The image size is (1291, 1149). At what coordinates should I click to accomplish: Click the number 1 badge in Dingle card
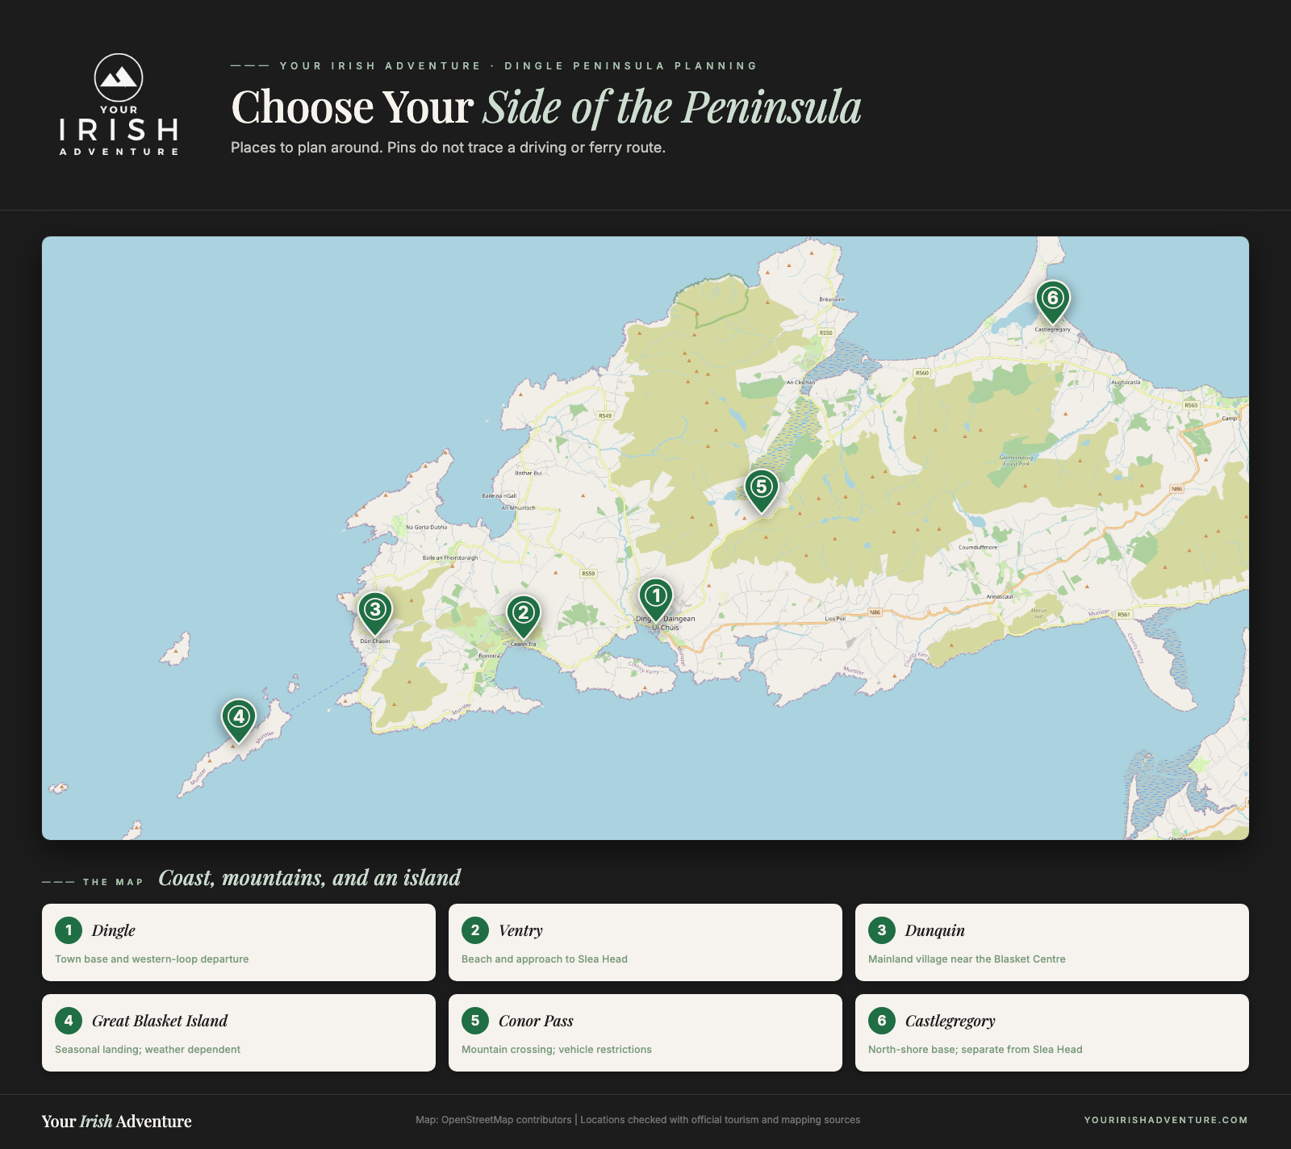tap(69, 930)
